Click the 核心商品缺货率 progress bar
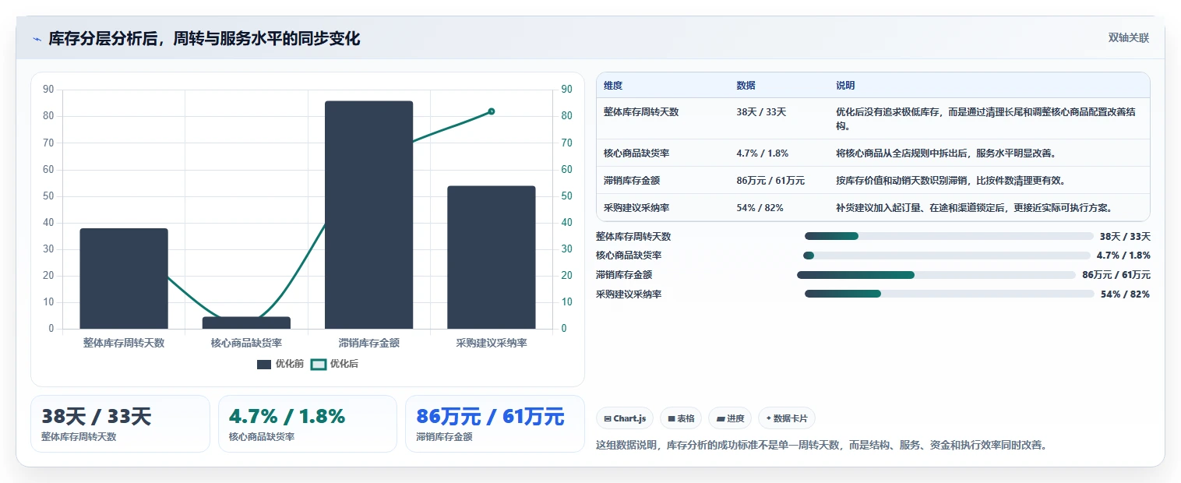1181x483 pixels. tap(947, 256)
